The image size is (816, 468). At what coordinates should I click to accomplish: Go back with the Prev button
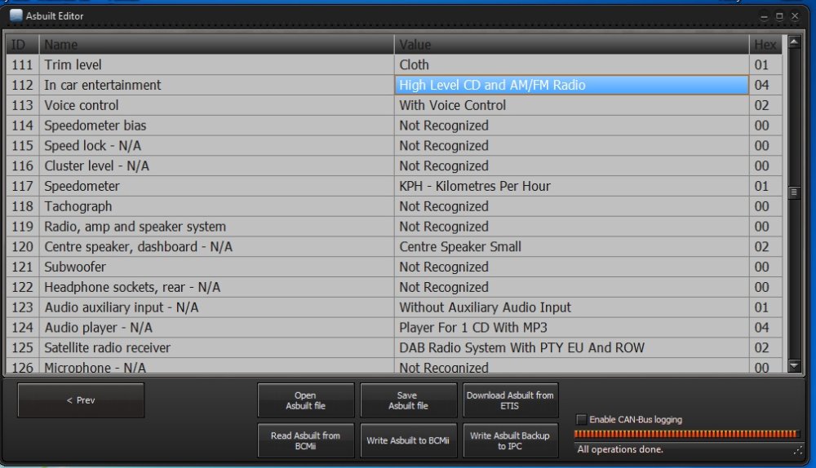(81, 400)
